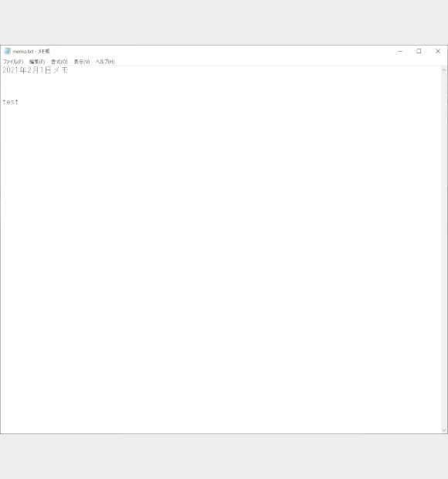Place cursor before 2021 in first line

3,70
